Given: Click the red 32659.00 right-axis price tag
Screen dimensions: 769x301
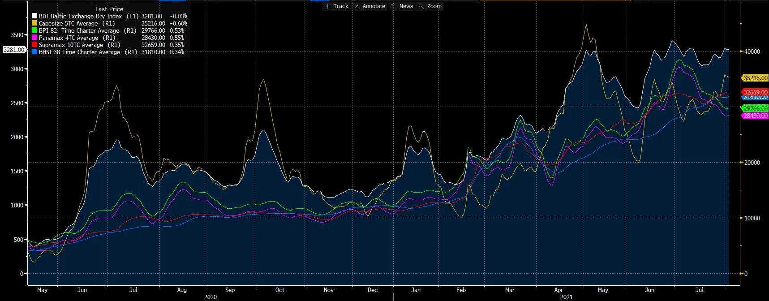Looking at the screenshot, I should (756, 92).
